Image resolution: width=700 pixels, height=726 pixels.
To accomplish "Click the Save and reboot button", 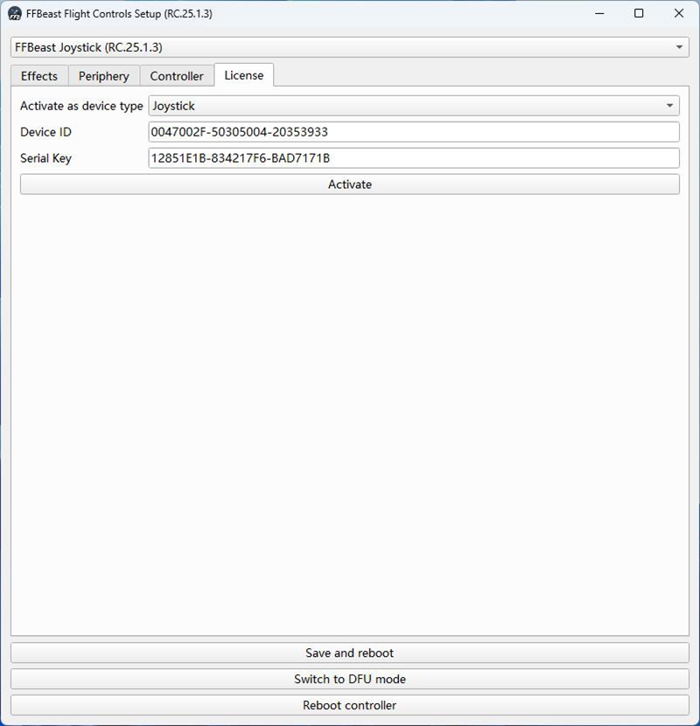I will coord(349,653).
